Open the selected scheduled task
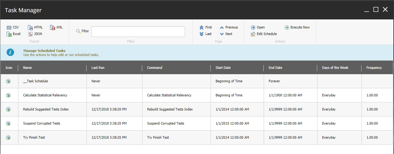Image resolution: width=394 pixels, height=154 pixels. point(258,28)
